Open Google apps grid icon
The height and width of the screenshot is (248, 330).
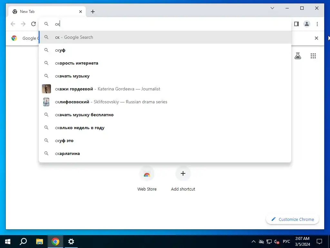point(313,56)
